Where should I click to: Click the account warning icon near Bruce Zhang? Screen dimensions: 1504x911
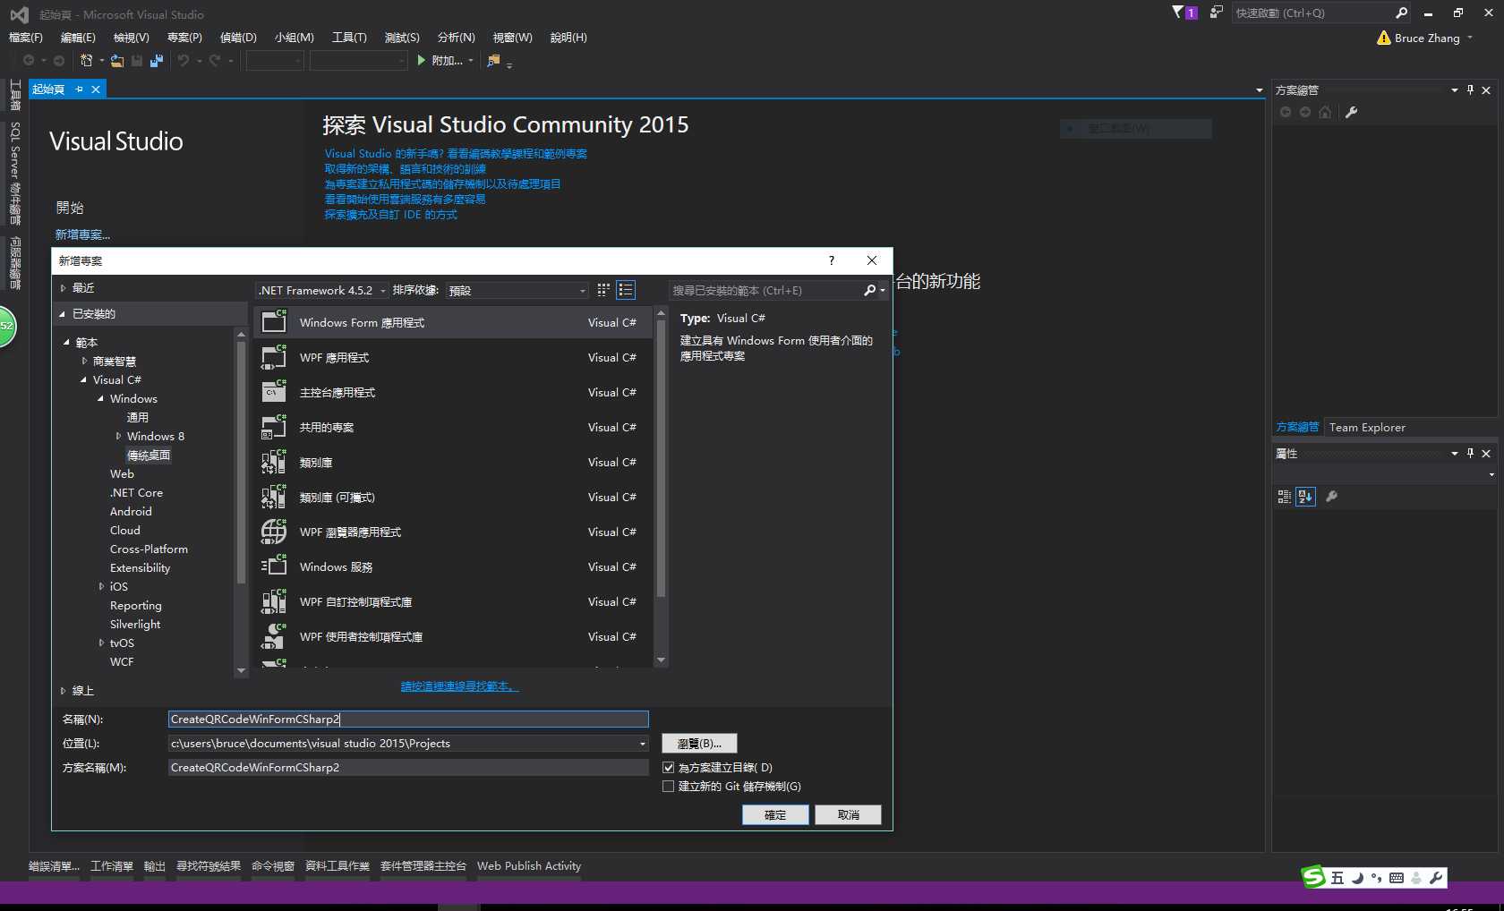tap(1384, 38)
